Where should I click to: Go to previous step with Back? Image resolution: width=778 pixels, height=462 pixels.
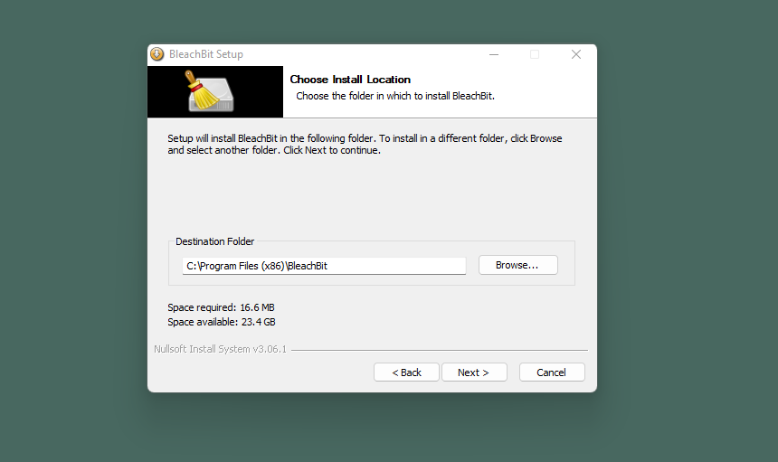(406, 372)
